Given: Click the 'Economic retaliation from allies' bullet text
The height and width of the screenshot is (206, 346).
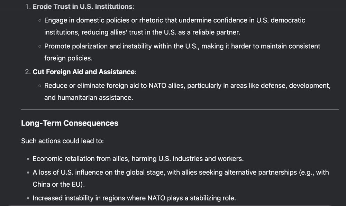Looking at the screenshot, I should (x=81, y=159).
